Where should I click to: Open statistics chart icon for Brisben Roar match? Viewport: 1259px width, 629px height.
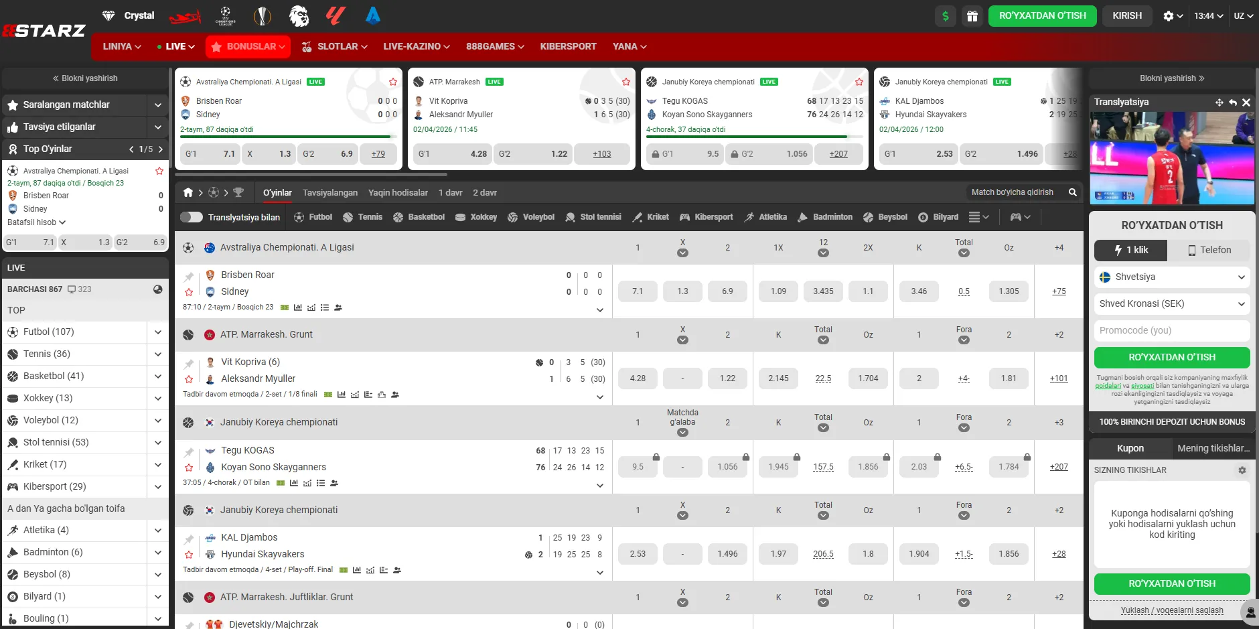tap(297, 307)
